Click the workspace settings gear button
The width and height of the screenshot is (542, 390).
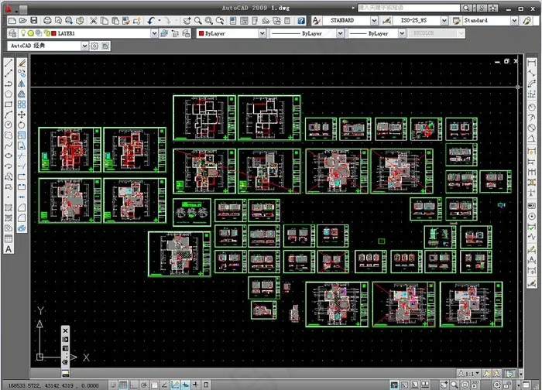[x=94, y=46]
